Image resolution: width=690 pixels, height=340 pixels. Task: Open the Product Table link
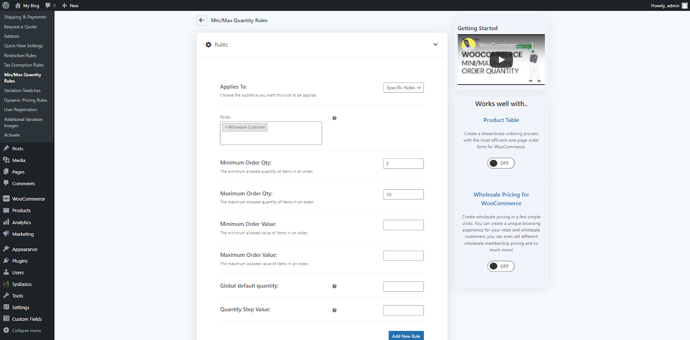[x=501, y=120]
